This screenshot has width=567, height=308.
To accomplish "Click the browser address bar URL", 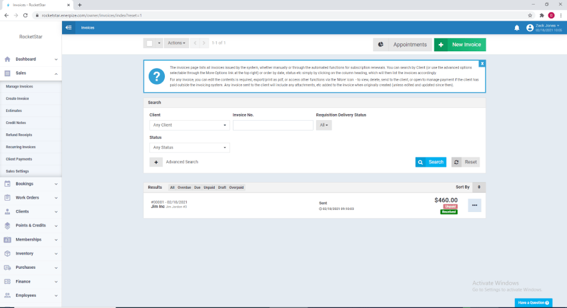I will coord(92,15).
